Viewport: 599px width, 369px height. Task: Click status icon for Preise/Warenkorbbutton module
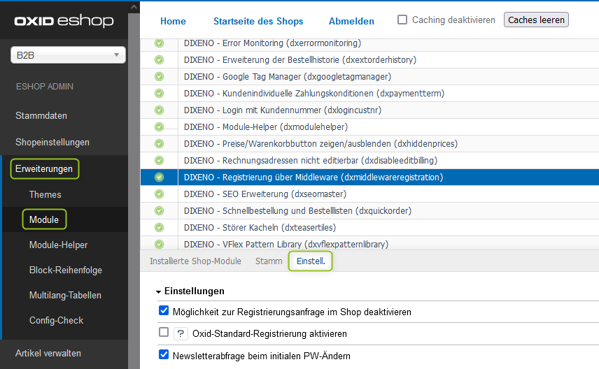point(160,144)
